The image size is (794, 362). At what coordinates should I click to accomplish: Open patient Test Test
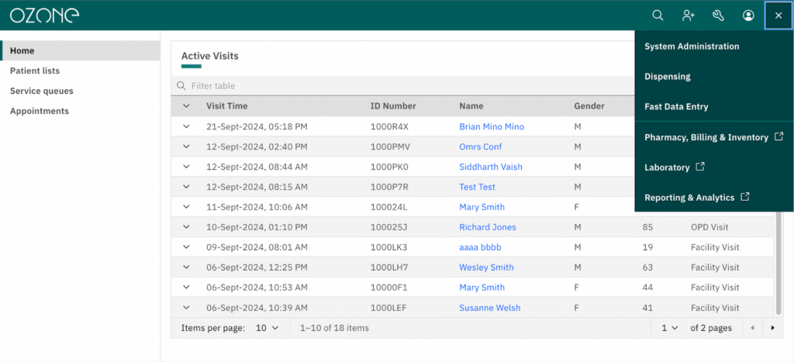pos(477,187)
